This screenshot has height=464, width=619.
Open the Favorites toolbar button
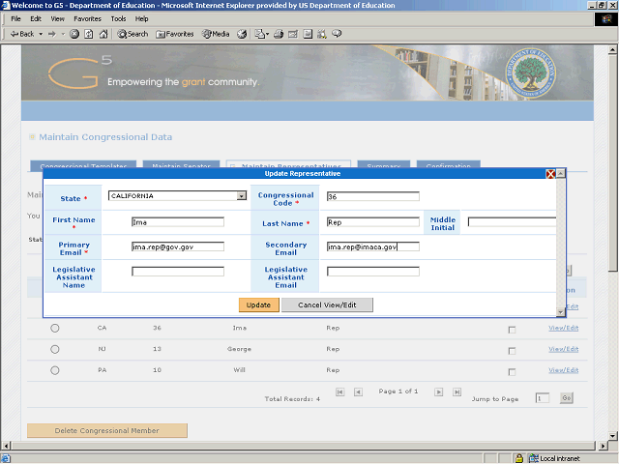[175, 34]
